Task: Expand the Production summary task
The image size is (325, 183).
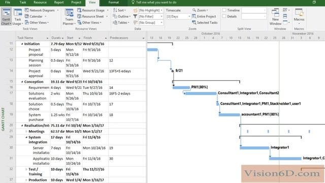Action: point(26,180)
